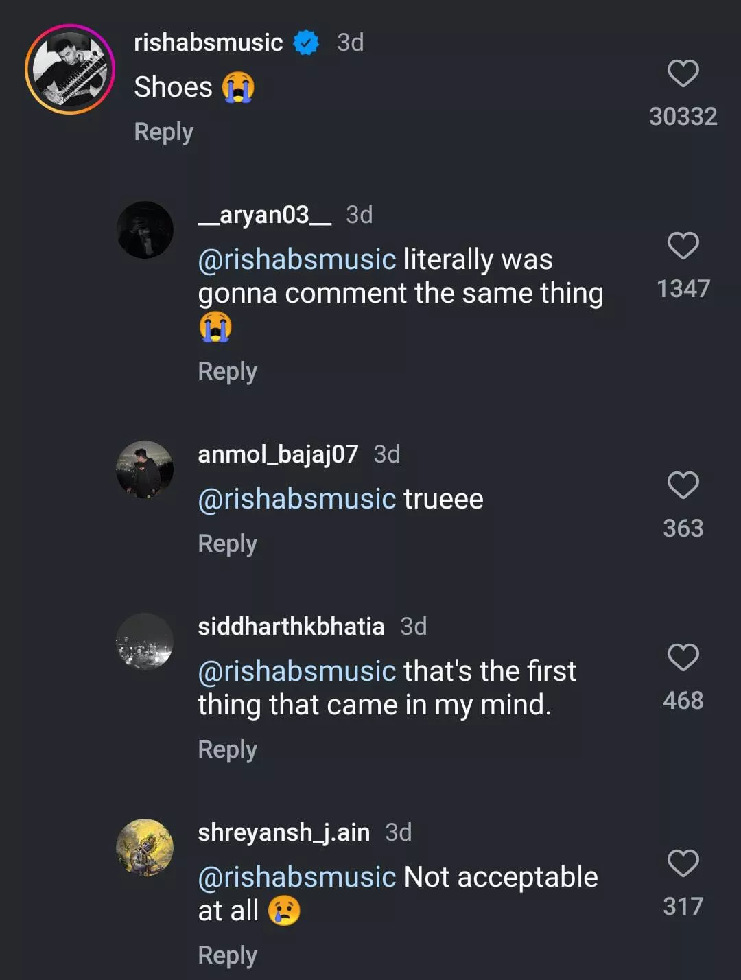The image size is (741, 980).
Task: Like the rishabsmusic "Shoes" comment
Action: pyautogui.click(x=683, y=73)
